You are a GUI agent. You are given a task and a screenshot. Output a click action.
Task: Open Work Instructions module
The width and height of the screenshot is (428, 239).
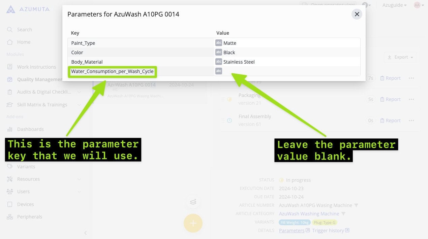pyautogui.click(x=36, y=67)
